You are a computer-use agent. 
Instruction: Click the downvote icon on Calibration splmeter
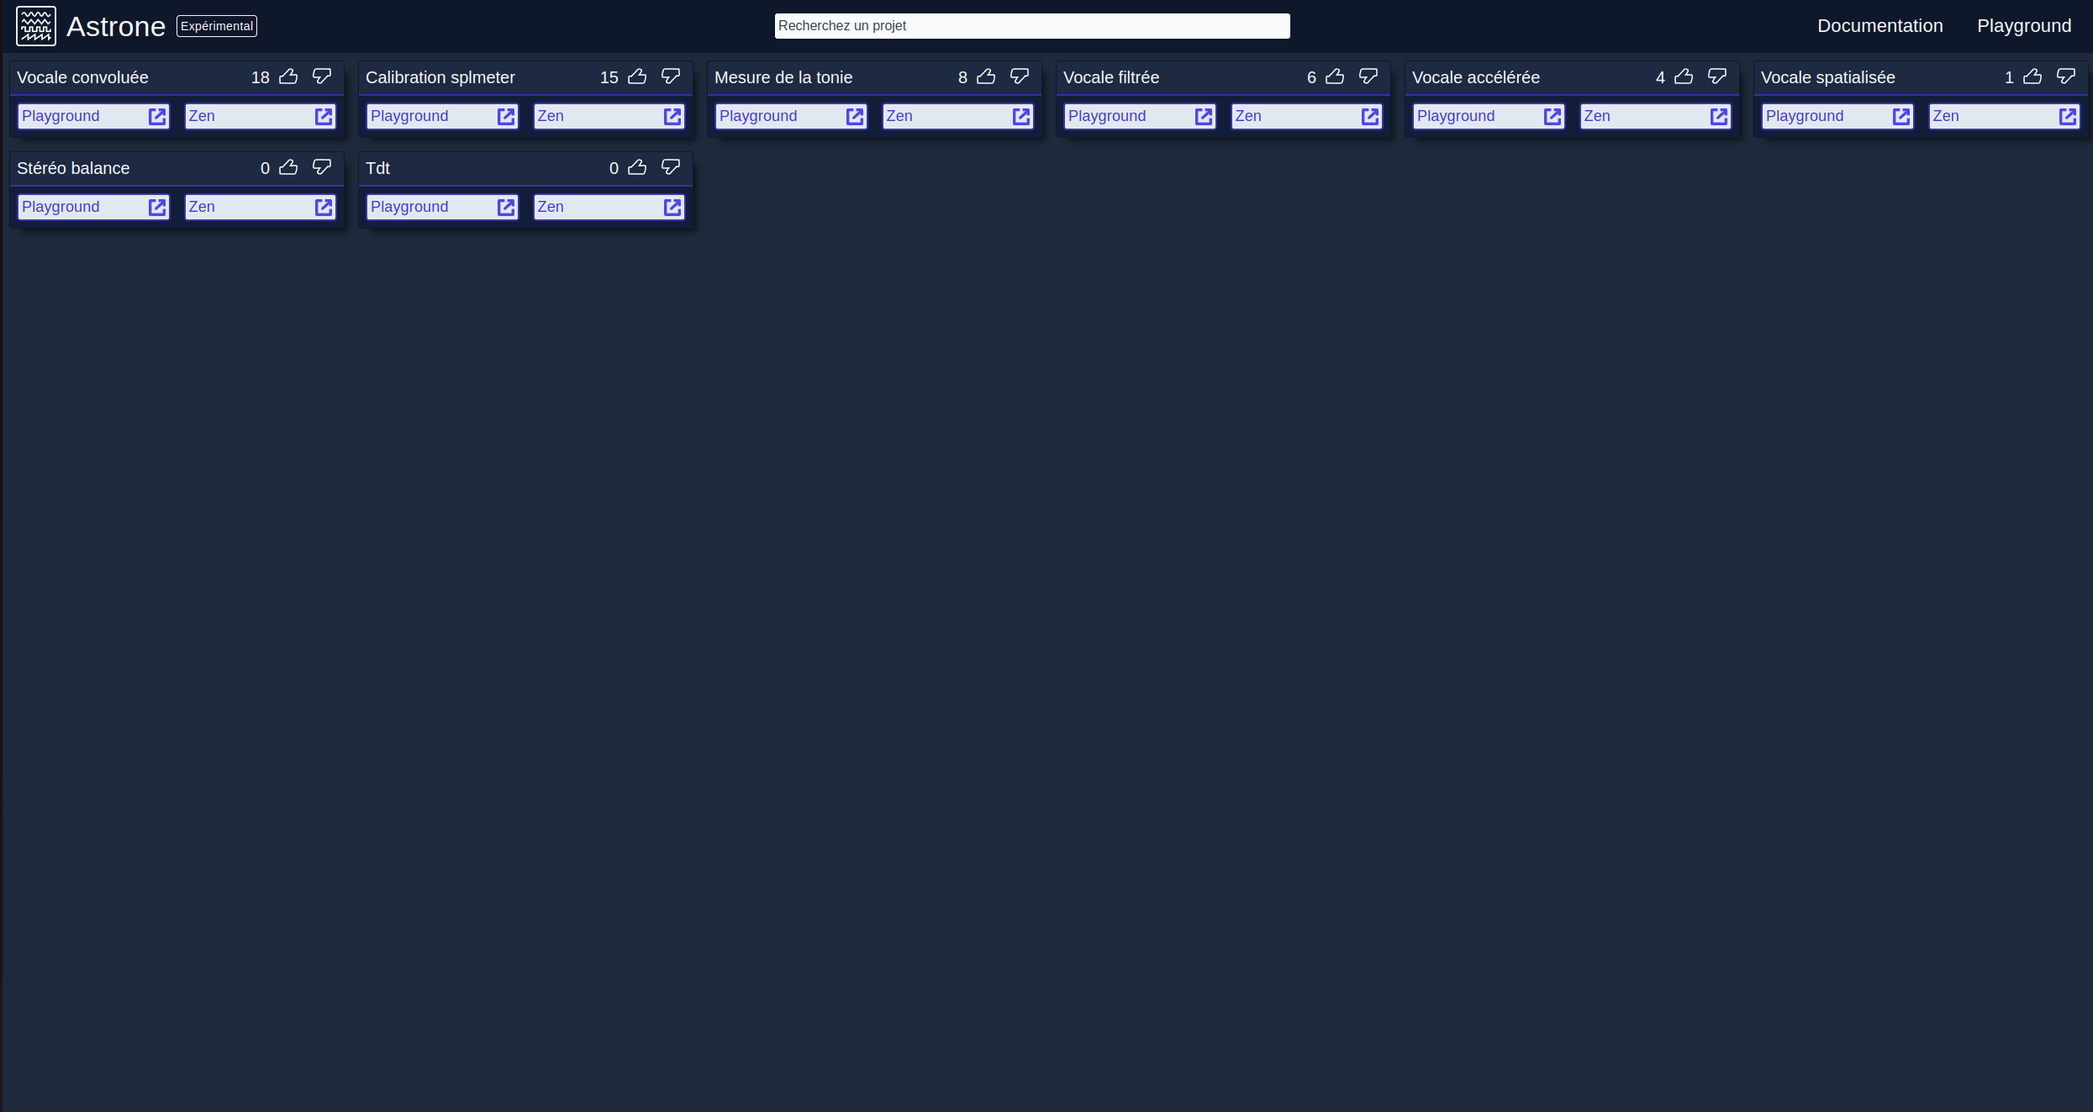point(672,76)
